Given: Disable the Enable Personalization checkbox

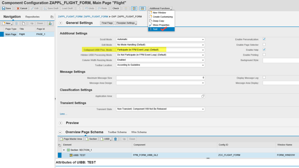Looking at the screenshot, I should (264, 39).
